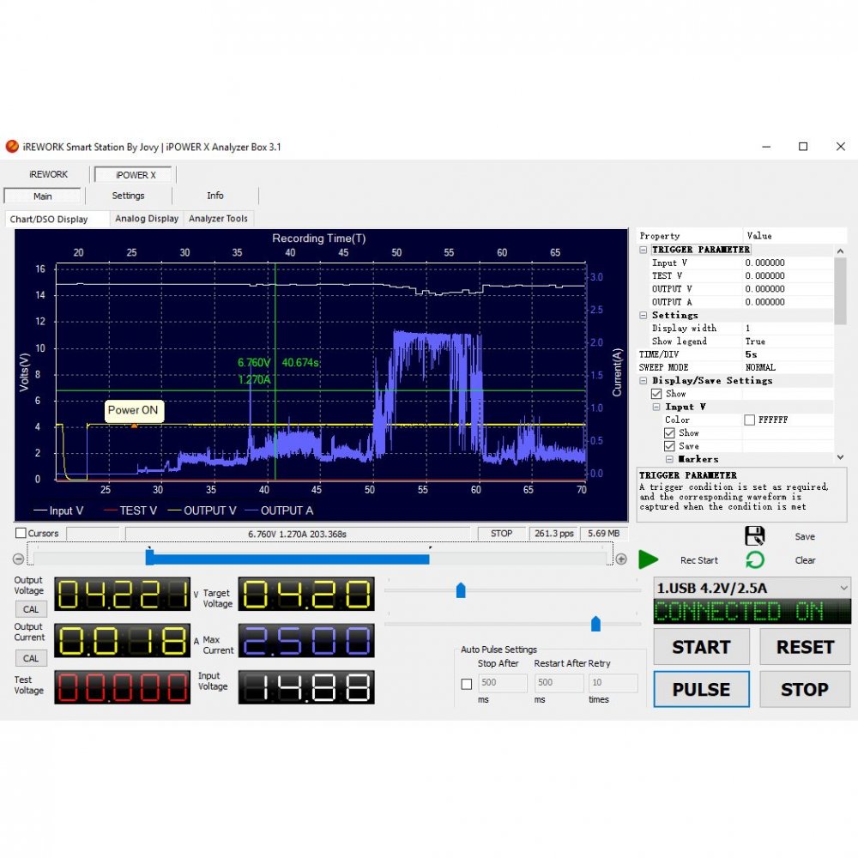This screenshot has width=858, height=858.
Task: Click the CONNECTED ON status display
Action: click(x=752, y=612)
